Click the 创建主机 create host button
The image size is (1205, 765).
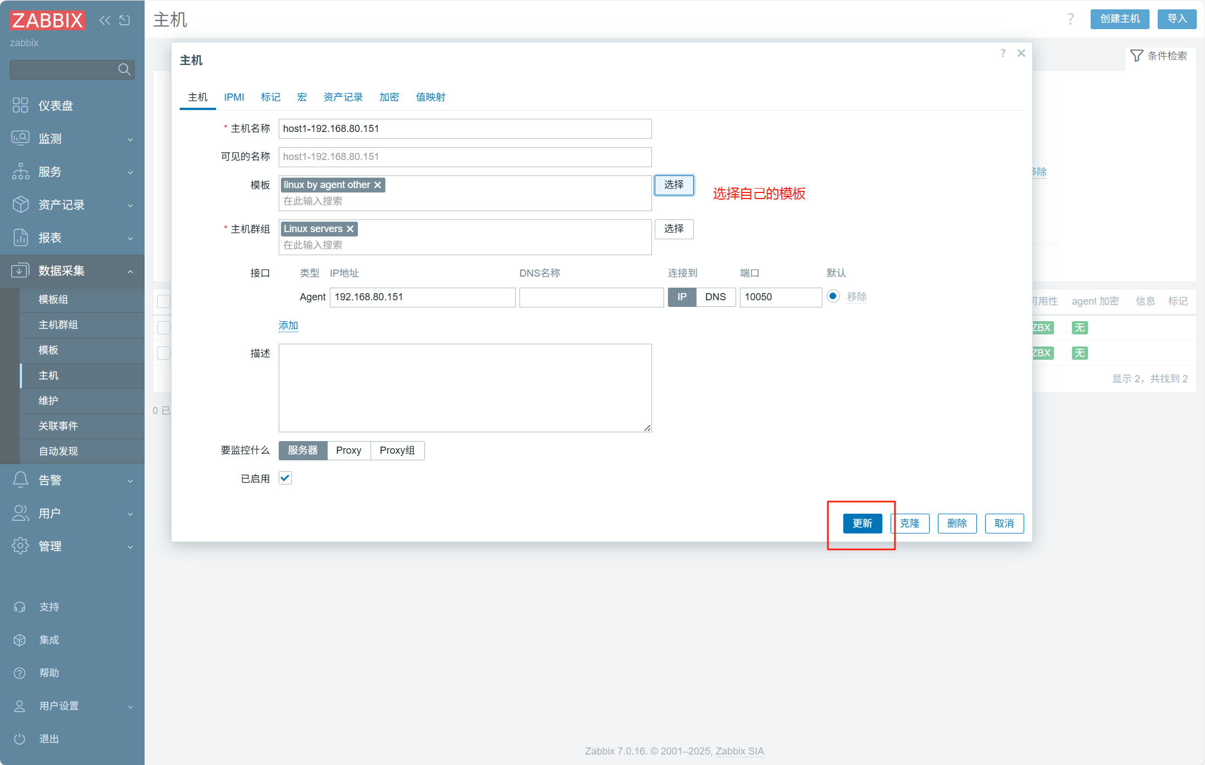pos(1120,19)
